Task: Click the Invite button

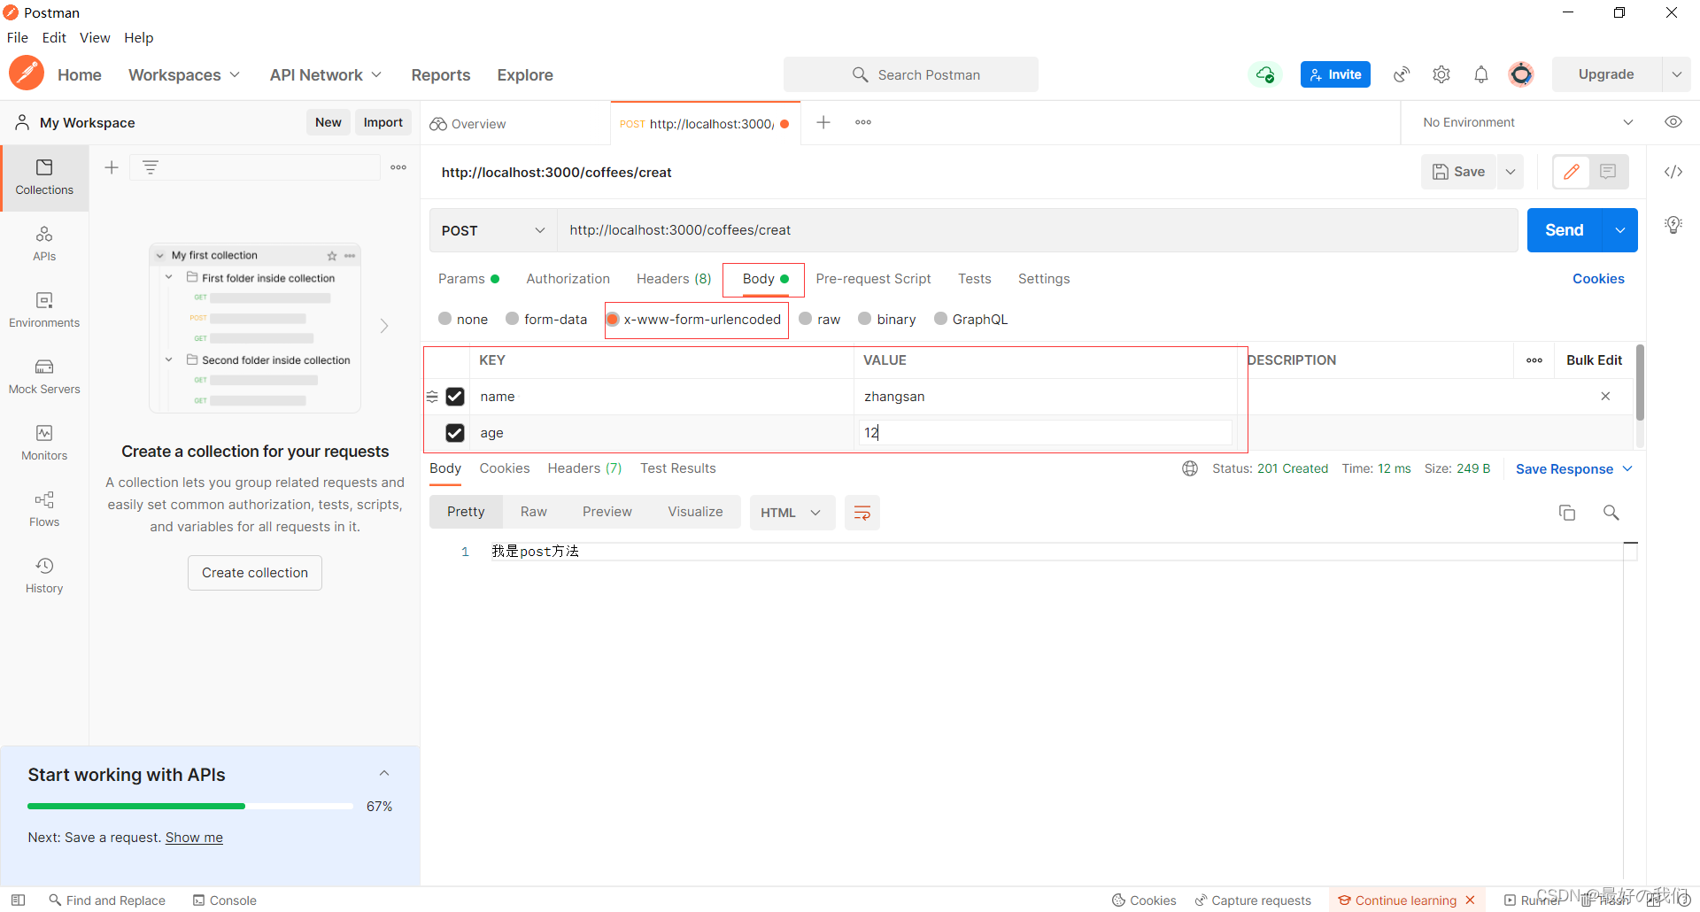Action: [x=1335, y=74]
